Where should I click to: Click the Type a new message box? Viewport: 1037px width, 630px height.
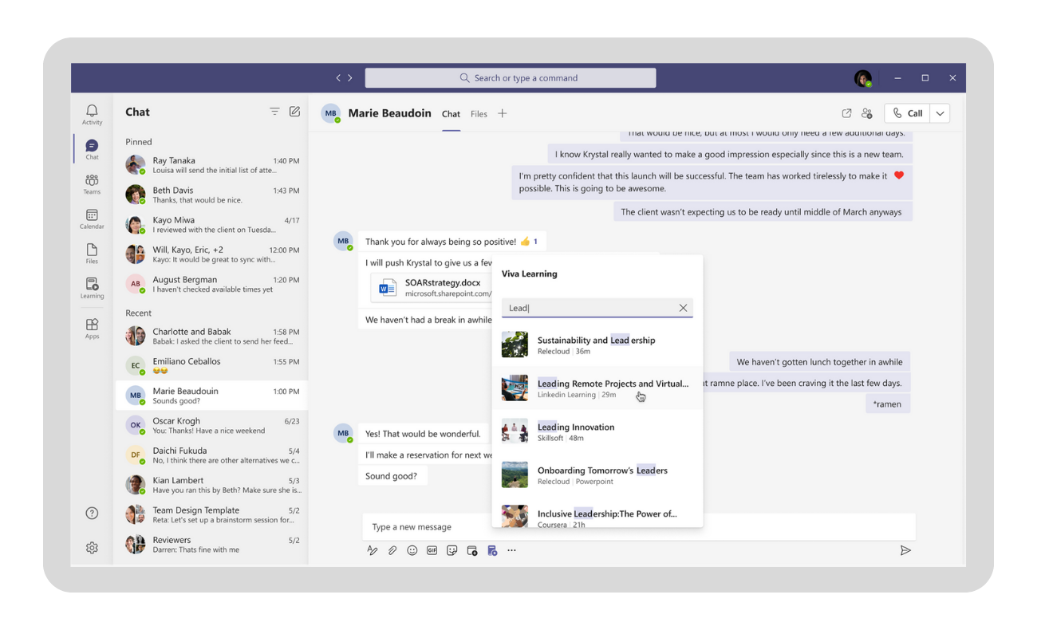click(x=638, y=526)
